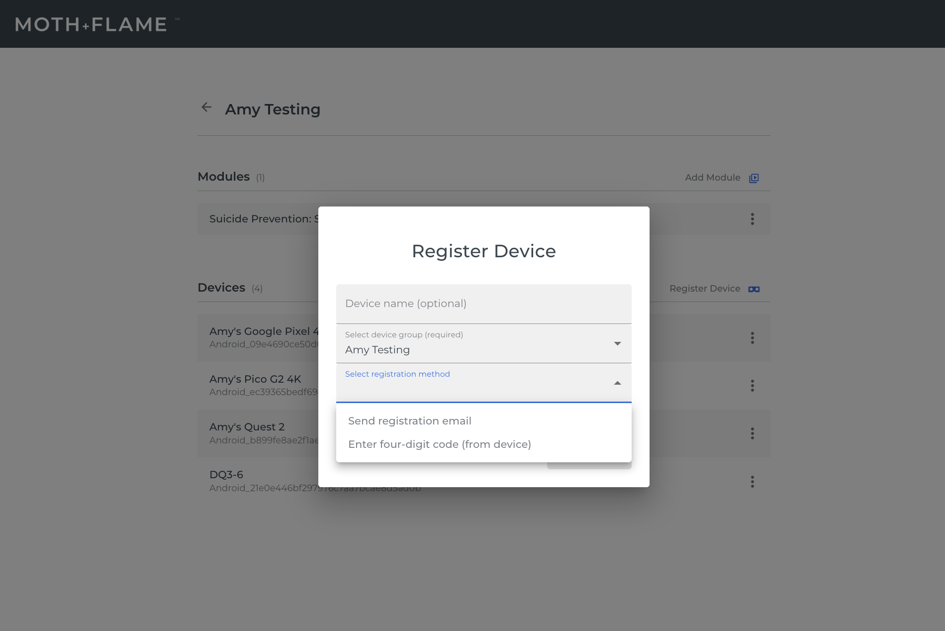Click the Register Device link text
This screenshot has height=631, width=945.
coord(705,289)
